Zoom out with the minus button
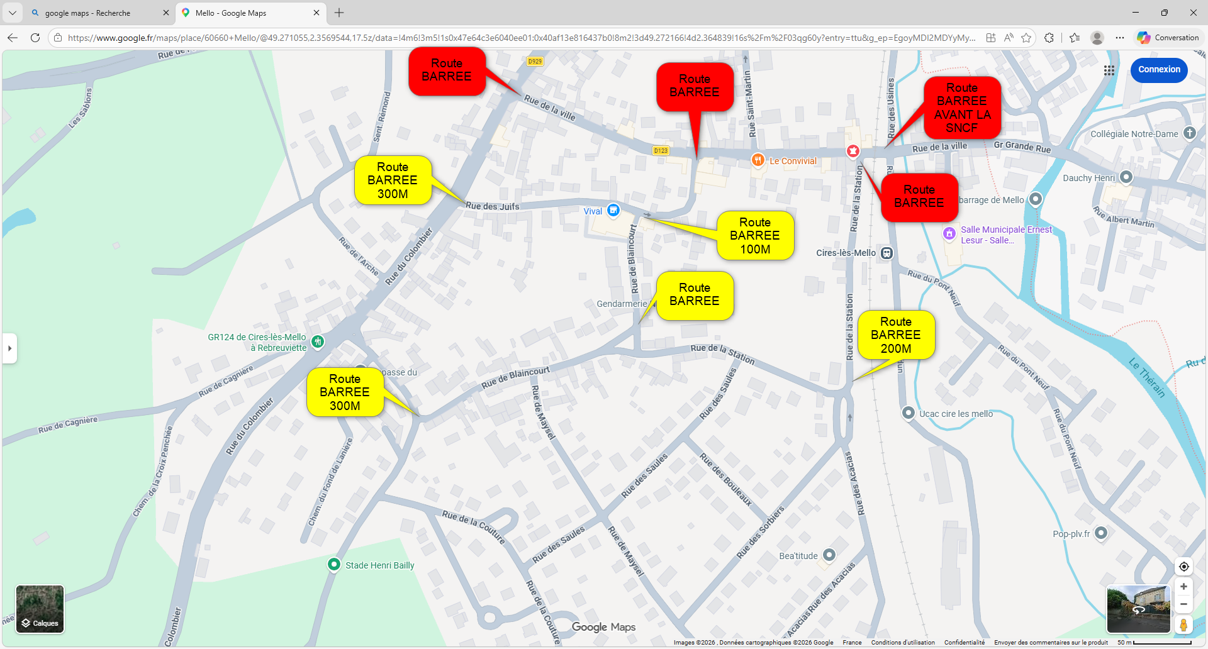Image resolution: width=1208 pixels, height=649 pixels. pyautogui.click(x=1183, y=604)
